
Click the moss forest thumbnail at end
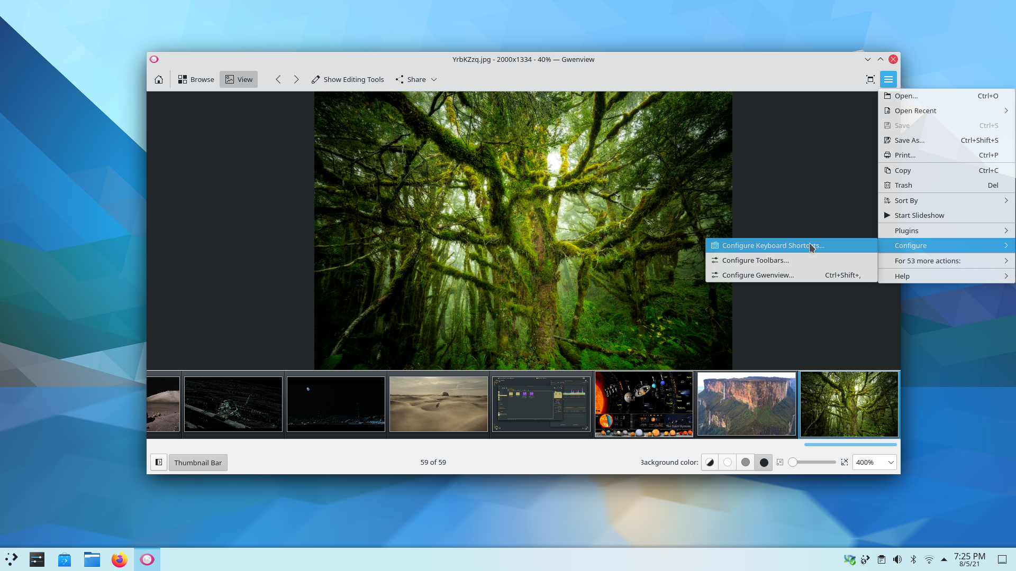[x=849, y=404]
